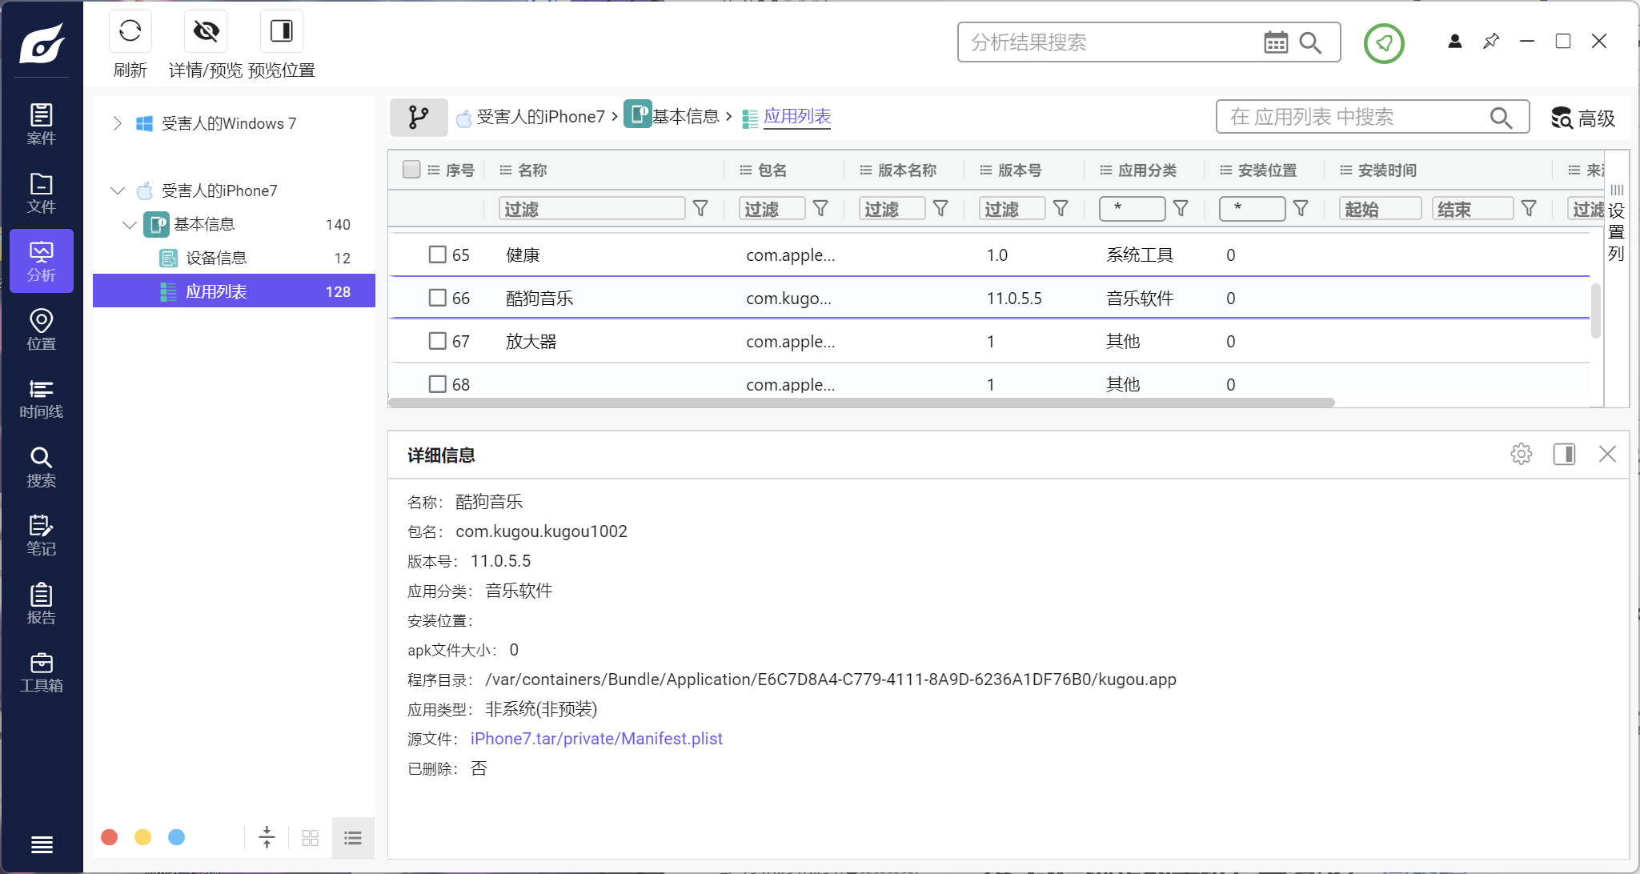Open the 位置 sidebar section
1640x874 pixels.
(42, 330)
